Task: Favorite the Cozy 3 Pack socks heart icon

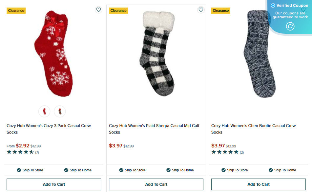Action: (99, 10)
